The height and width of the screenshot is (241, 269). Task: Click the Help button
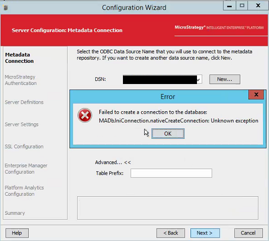click(17, 233)
